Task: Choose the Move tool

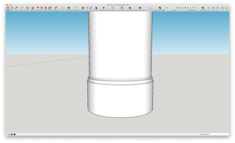Action: pyautogui.click(x=41, y=8)
